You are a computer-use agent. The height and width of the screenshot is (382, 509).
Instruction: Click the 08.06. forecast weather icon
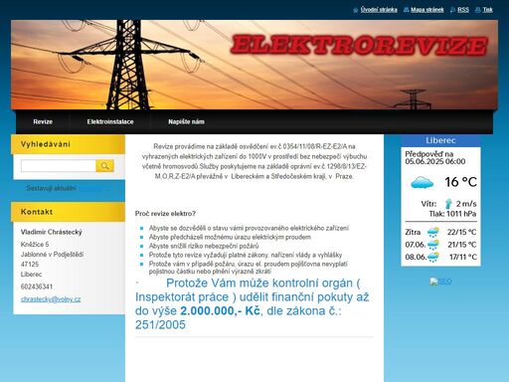(433, 257)
